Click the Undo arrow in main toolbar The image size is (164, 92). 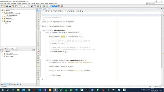click(x=13, y=6)
